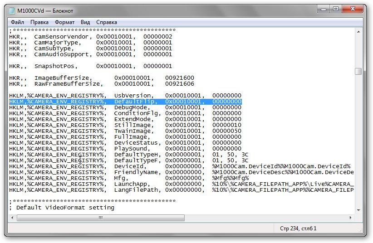Open the Формат menu

click(64, 22)
